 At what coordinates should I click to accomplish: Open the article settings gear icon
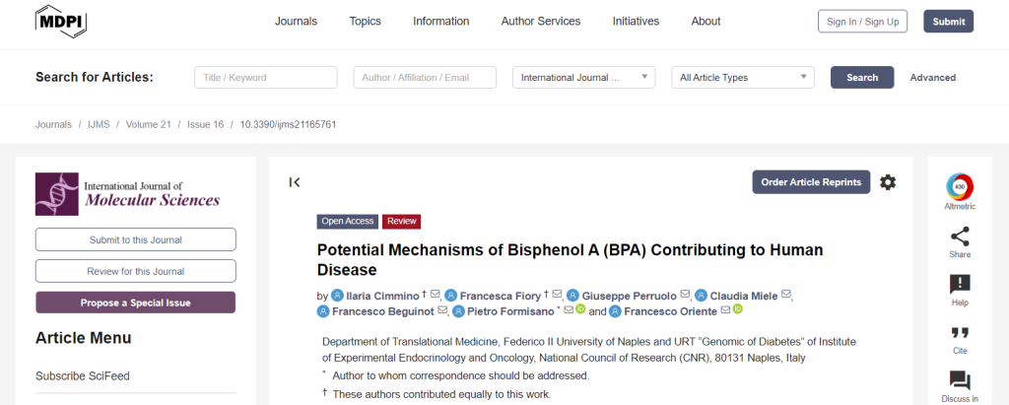point(888,182)
